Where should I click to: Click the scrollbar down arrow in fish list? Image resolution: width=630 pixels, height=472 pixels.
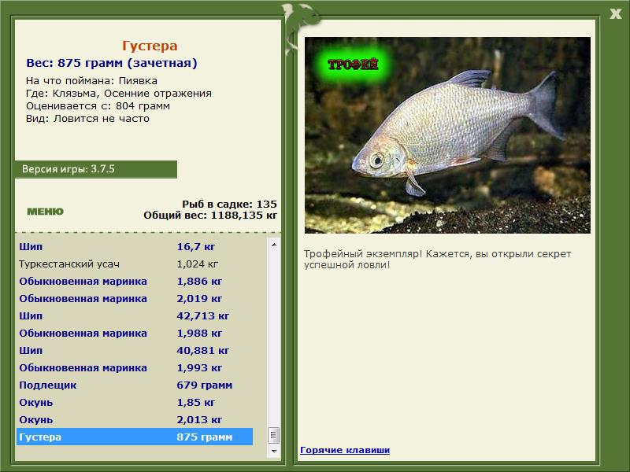click(274, 451)
